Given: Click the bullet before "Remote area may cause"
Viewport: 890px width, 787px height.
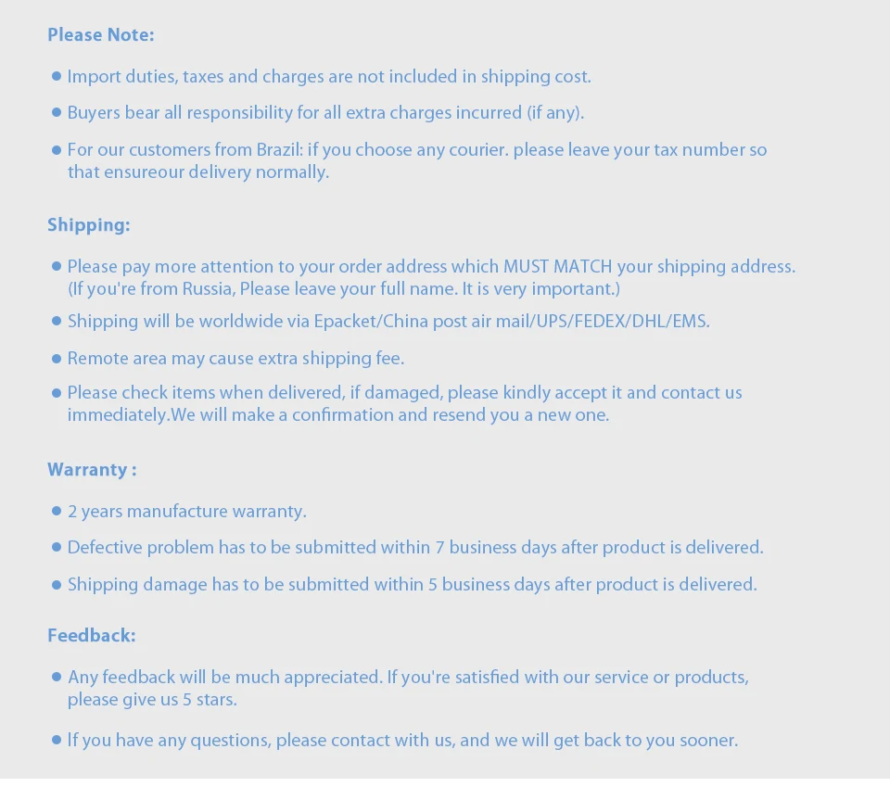Looking at the screenshot, I should [x=57, y=359].
